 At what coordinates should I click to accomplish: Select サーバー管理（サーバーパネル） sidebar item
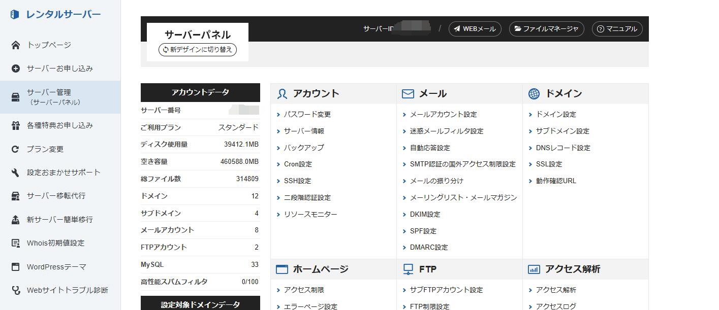click(x=60, y=97)
